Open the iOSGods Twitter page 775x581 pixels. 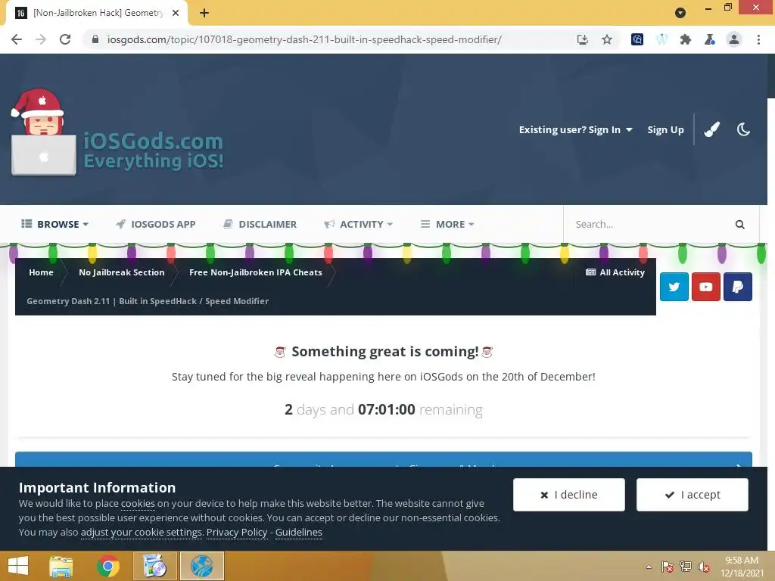coord(674,287)
